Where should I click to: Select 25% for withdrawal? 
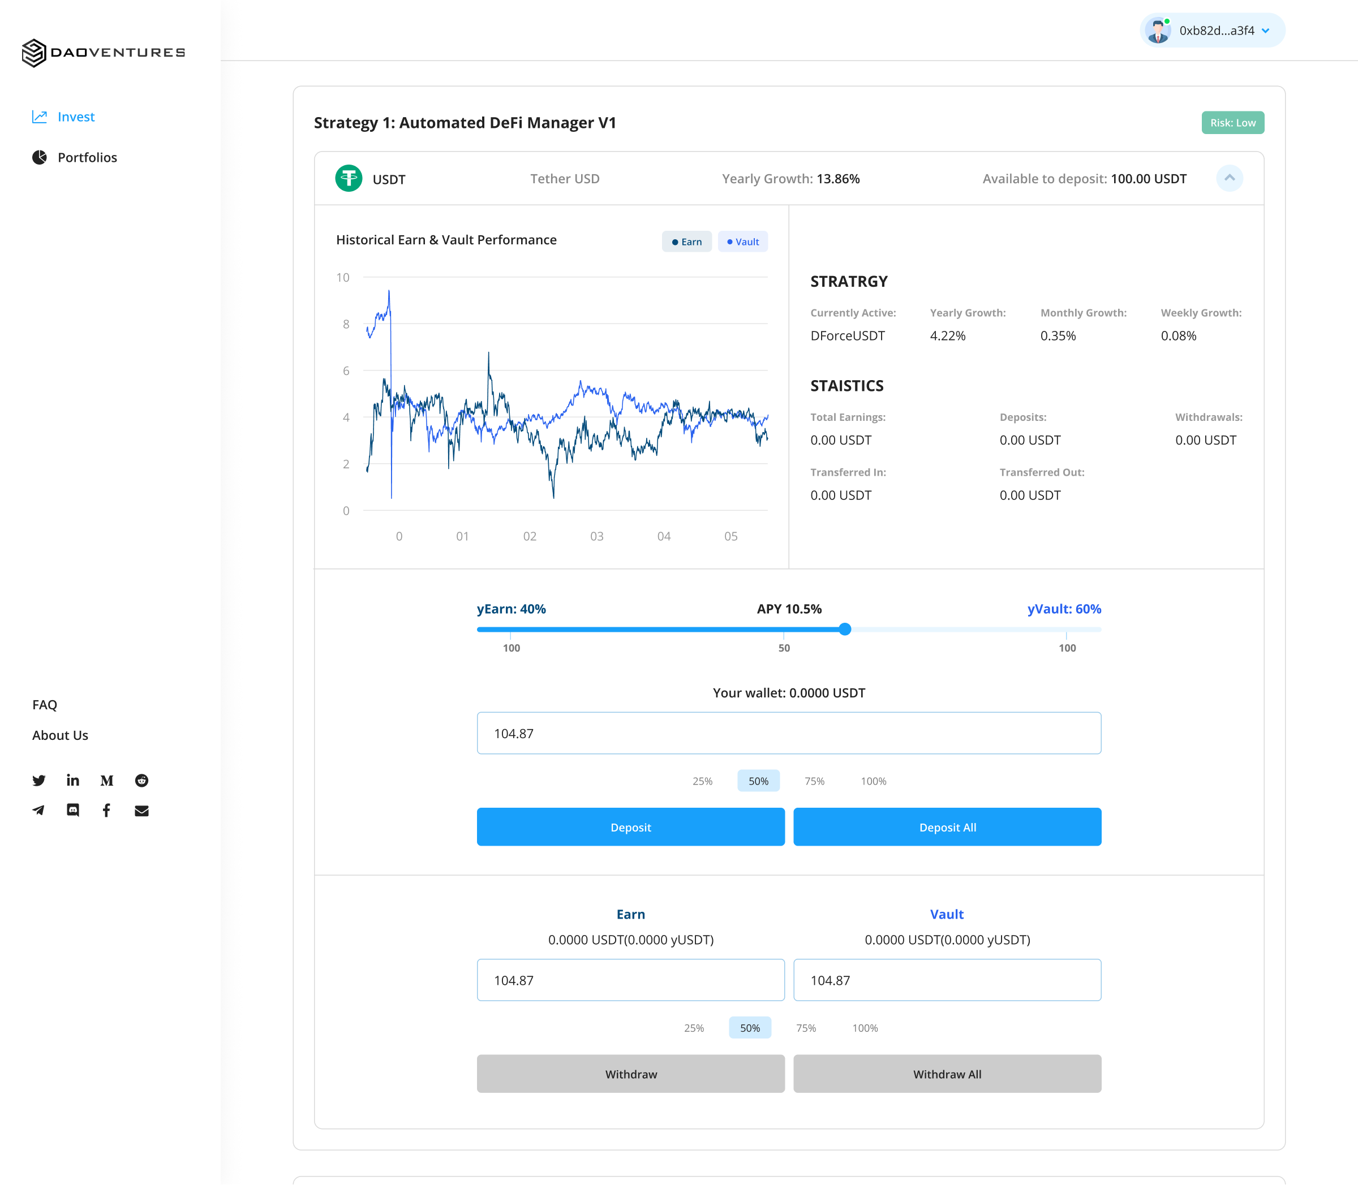(x=694, y=1028)
